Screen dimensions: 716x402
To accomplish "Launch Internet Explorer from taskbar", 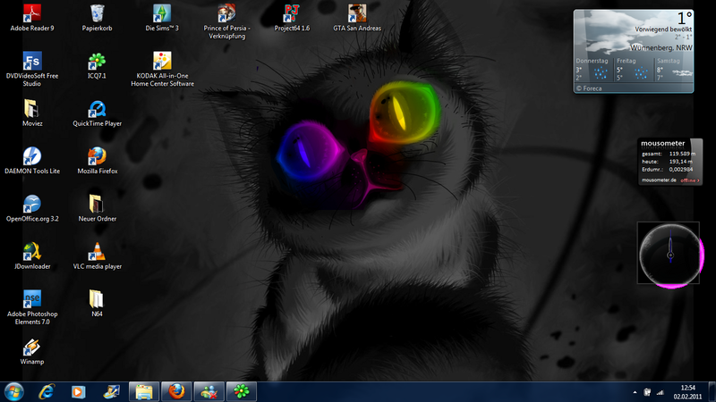I will pyautogui.click(x=47, y=391).
